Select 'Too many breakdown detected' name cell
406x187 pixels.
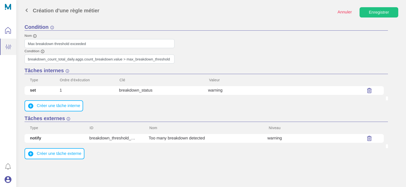tap(177, 138)
